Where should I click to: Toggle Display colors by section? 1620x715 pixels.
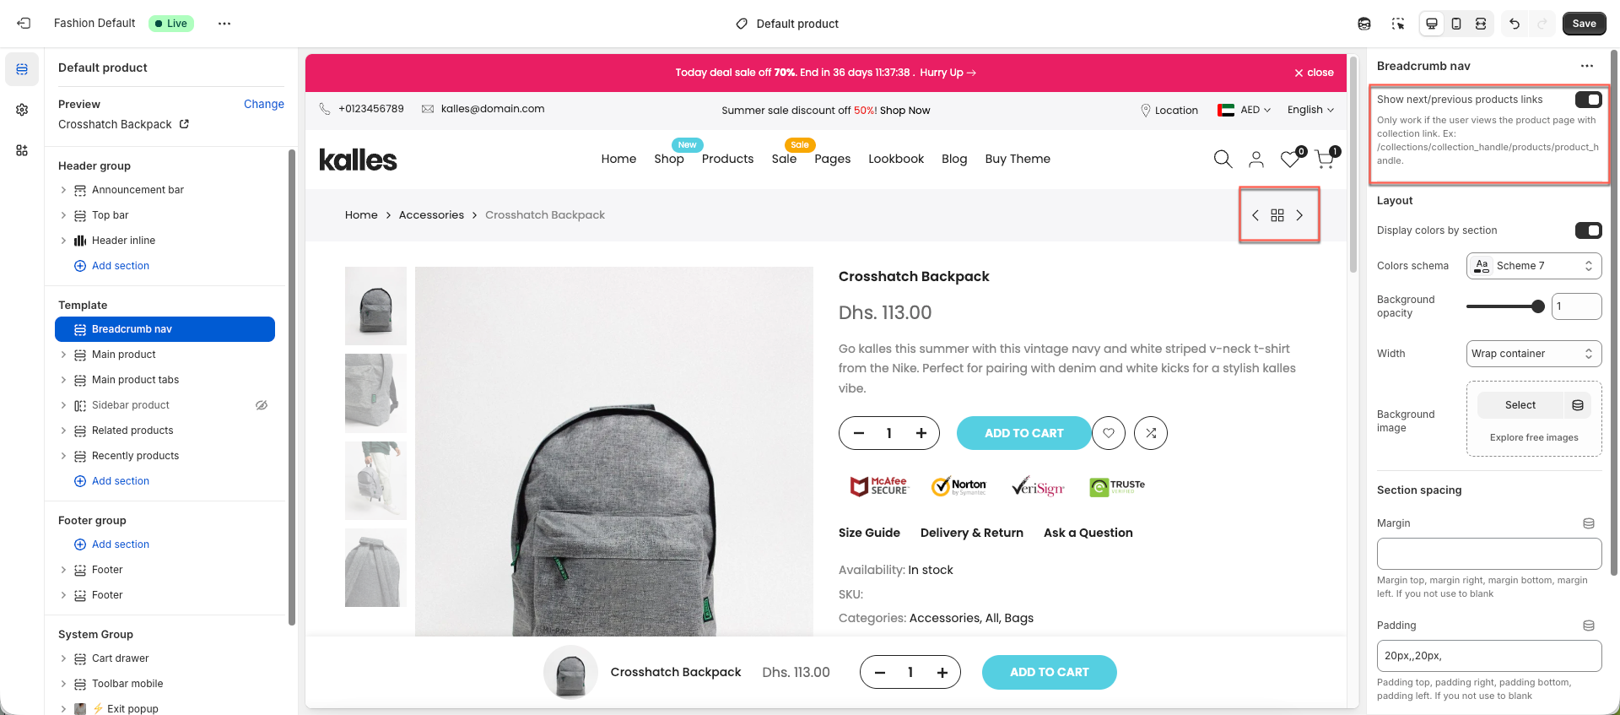pyautogui.click(x=1588, y=230)
